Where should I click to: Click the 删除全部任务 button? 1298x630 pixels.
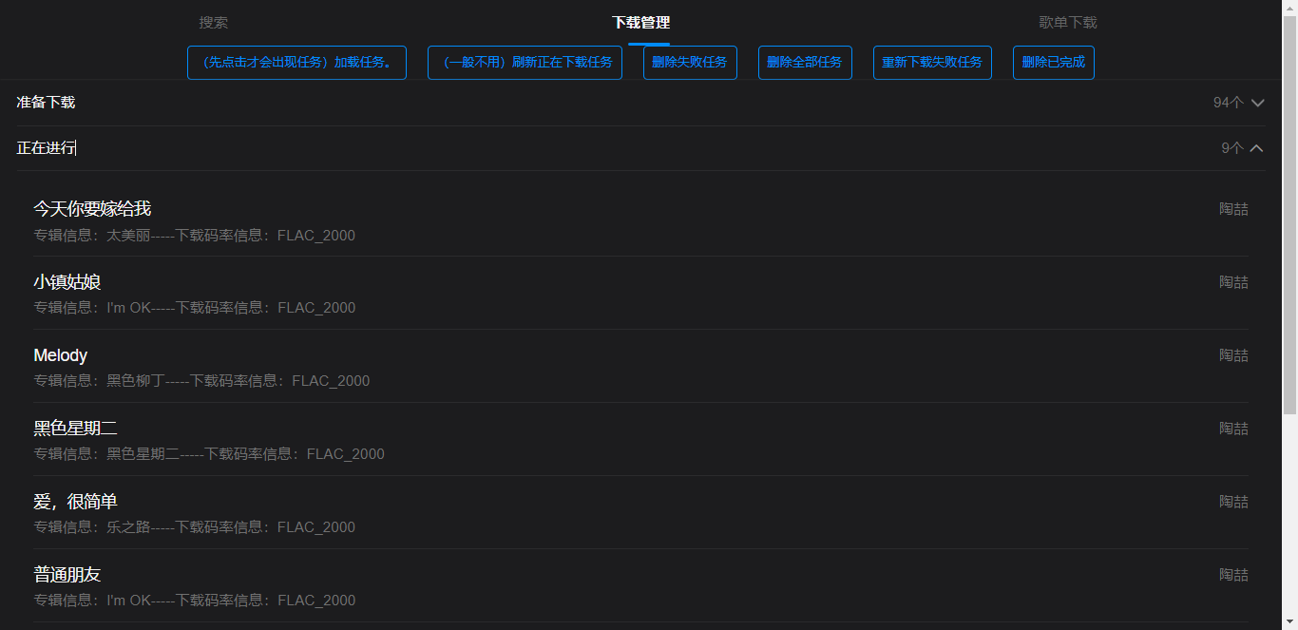tap(805, 63)
